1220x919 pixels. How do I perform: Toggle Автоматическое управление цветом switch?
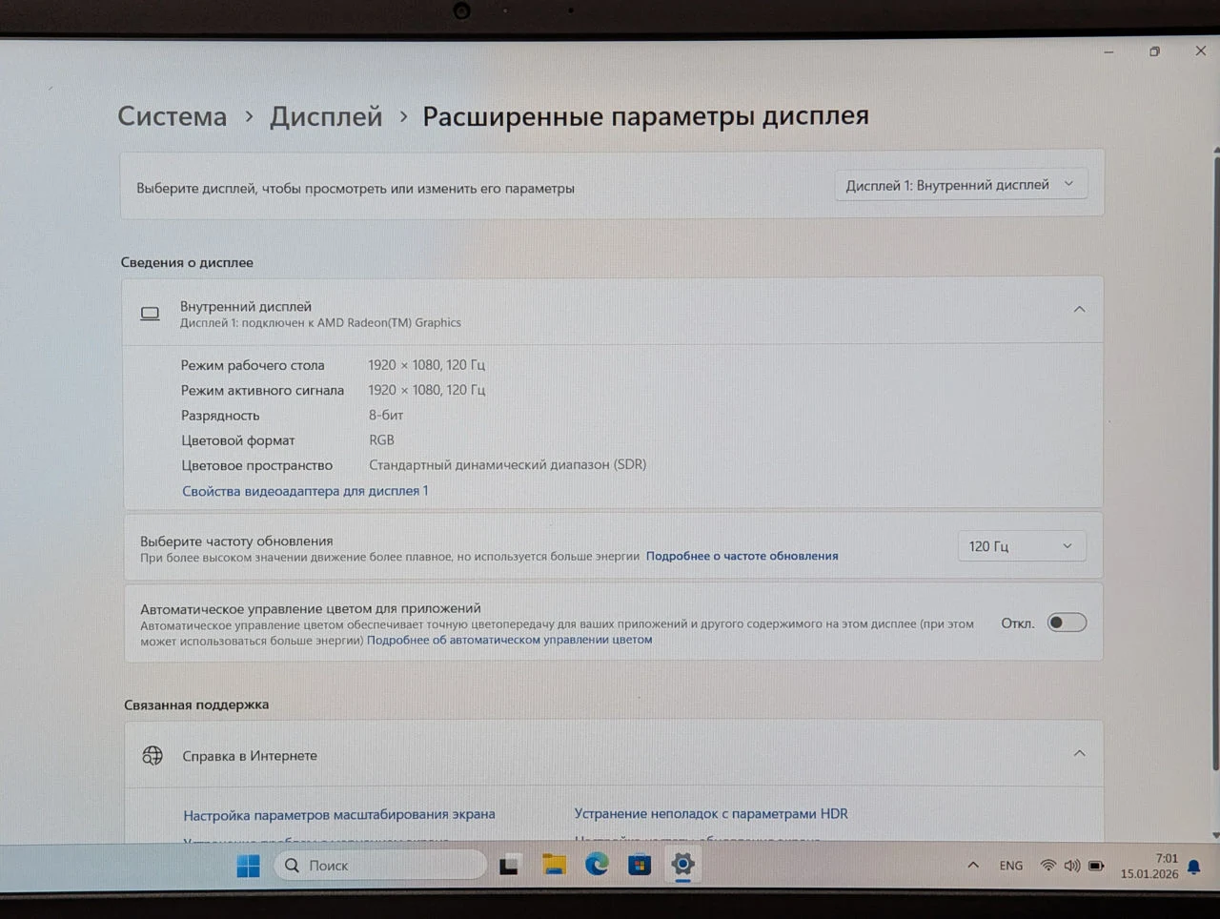tap(1067, 623)
